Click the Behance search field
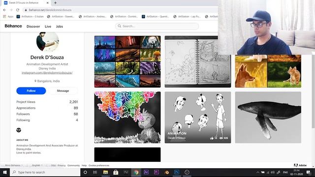This screenshot has height=177, width=315. pyautogui.click(x=157, y=26)
